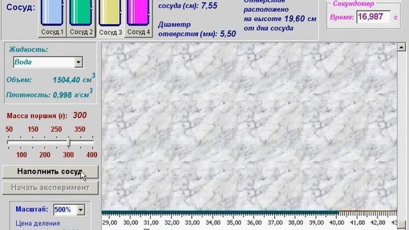Click the hole diameter value 5,50
The image size is (409, 230).
(x=228, y=34)
